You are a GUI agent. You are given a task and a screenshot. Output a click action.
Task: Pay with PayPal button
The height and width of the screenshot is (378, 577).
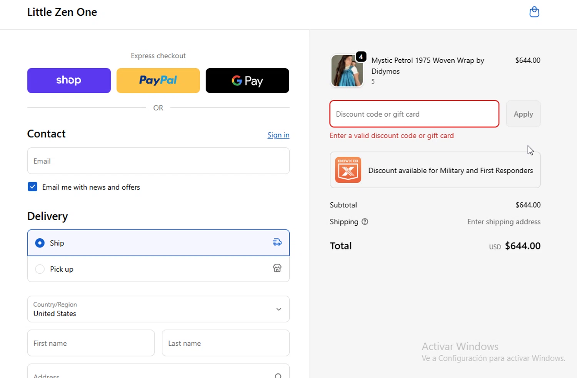158,80
